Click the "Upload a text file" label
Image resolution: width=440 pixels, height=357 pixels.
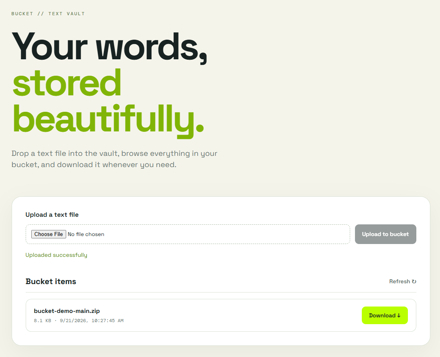[52, 215]
